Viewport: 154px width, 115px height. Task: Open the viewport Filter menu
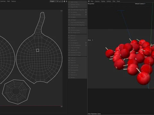coord(114,1)
